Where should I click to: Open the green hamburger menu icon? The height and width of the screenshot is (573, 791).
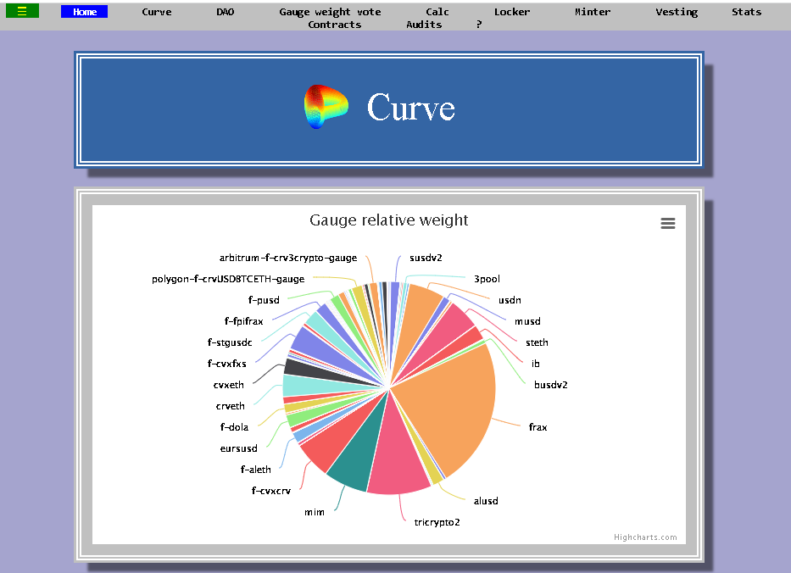pyautogui.click(x=22, y=11)
